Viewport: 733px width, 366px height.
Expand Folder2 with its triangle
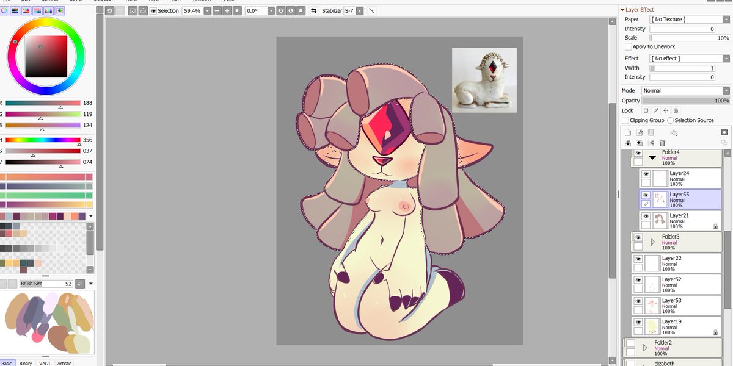[x=645, y=348]
